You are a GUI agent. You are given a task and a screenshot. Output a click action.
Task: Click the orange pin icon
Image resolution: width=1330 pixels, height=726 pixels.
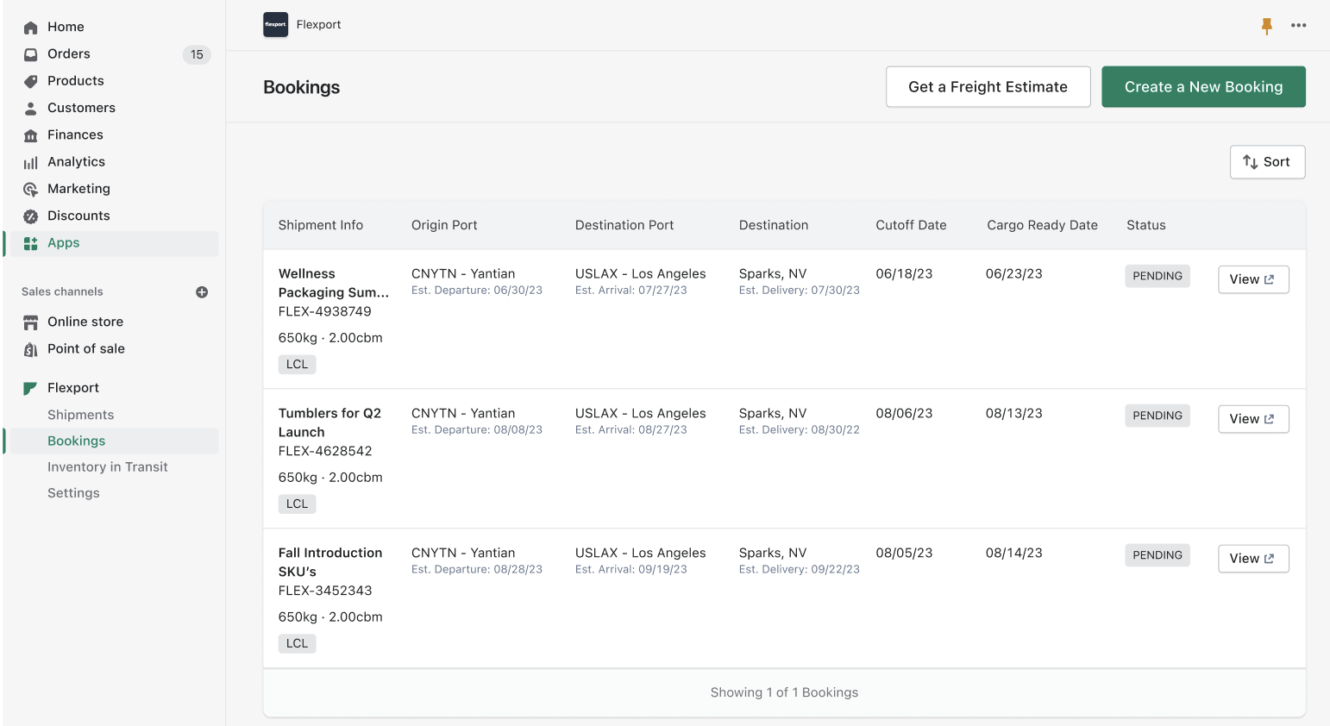(1266, 26)
